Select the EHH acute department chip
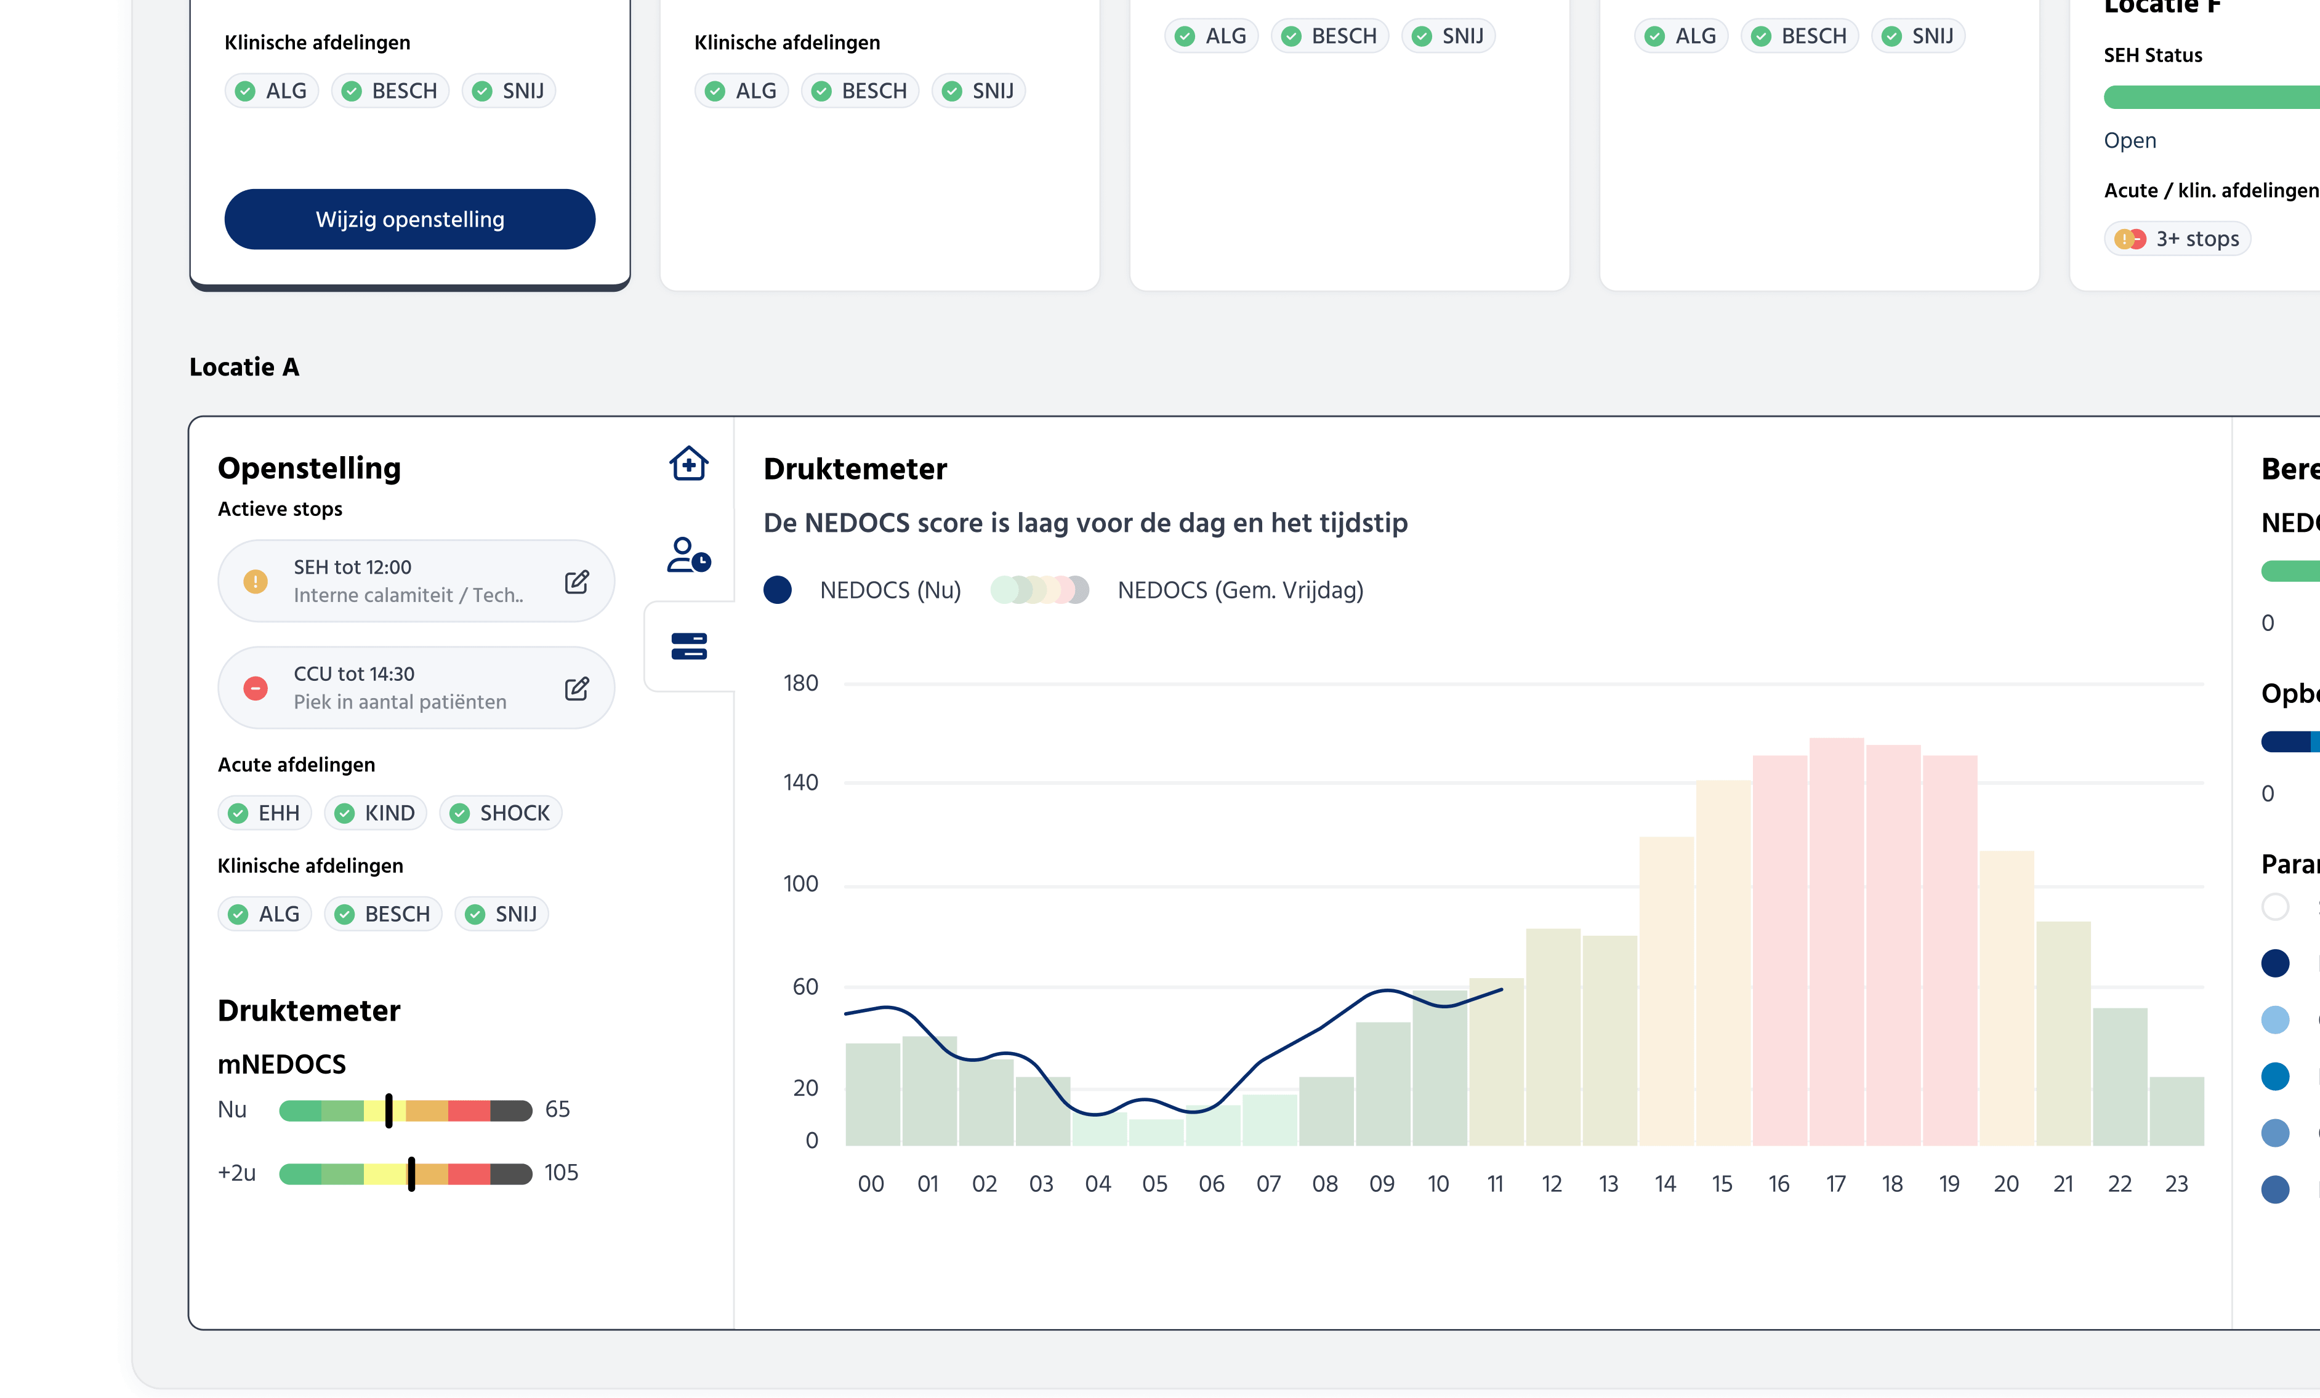 [x=265, y=813]
